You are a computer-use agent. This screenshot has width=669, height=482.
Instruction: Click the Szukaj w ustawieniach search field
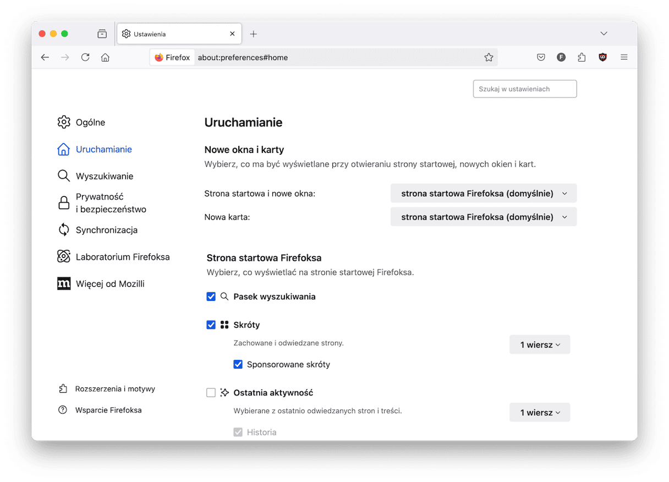coord(525,89)
